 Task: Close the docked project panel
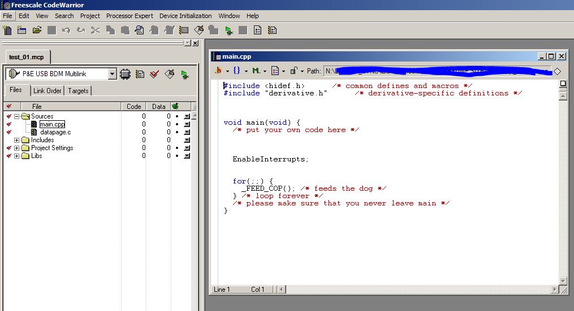click(196, 43)
